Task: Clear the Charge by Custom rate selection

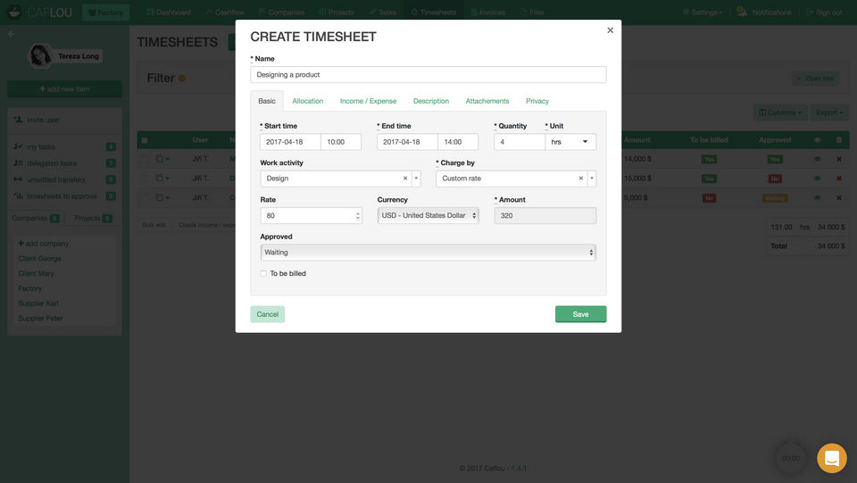Action: click(580, 179)
